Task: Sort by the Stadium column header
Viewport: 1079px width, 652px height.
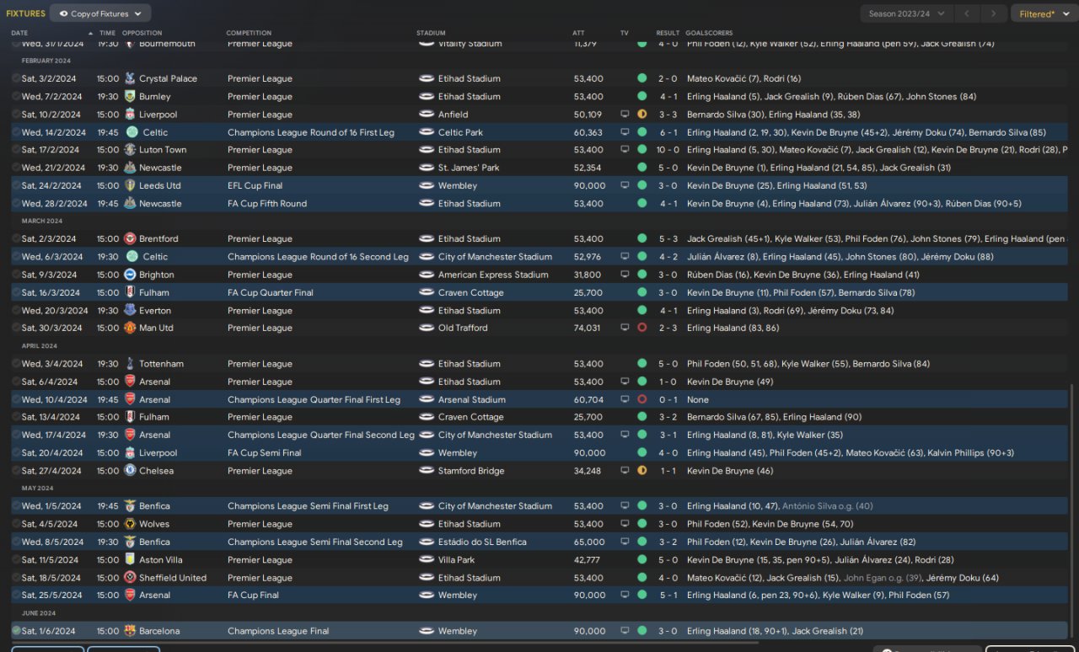Action: point(431,33)
